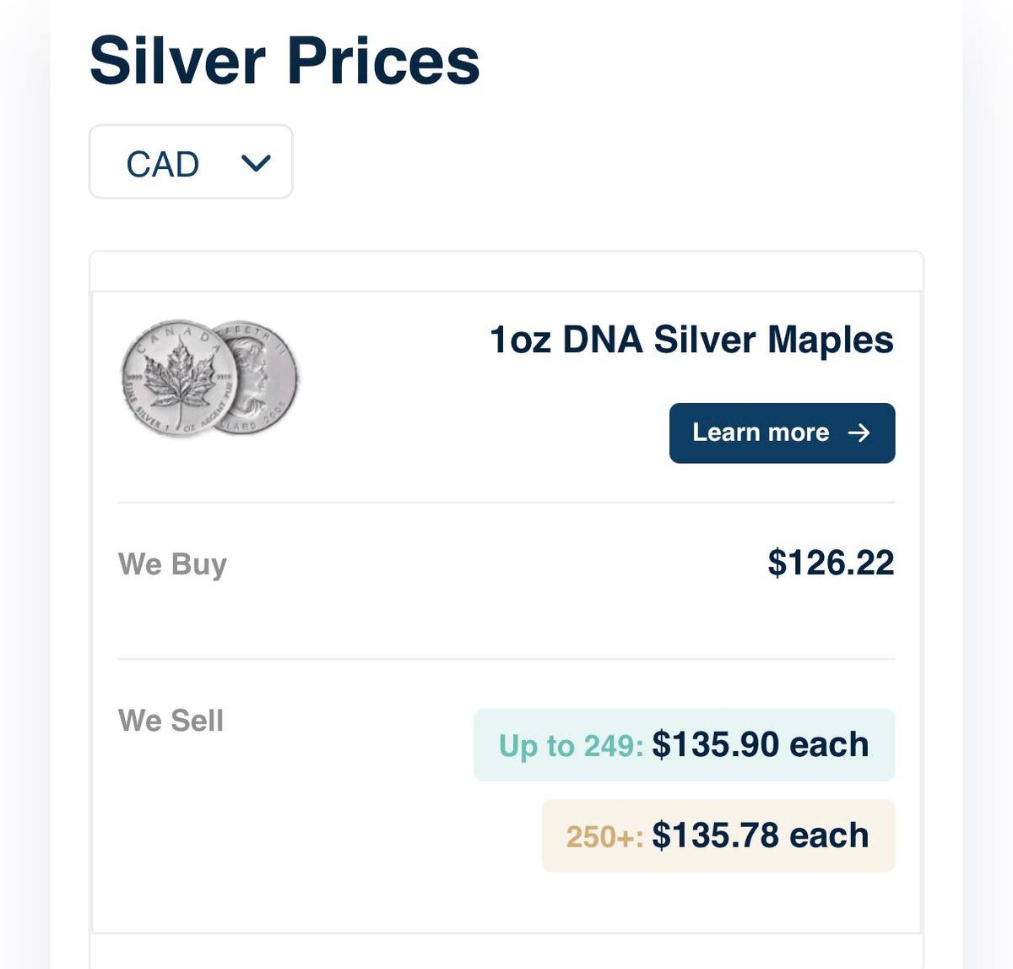Click the teal 'Up to 249:' quantity label
Screen dimensions: 1013x969
pos(571,746)
